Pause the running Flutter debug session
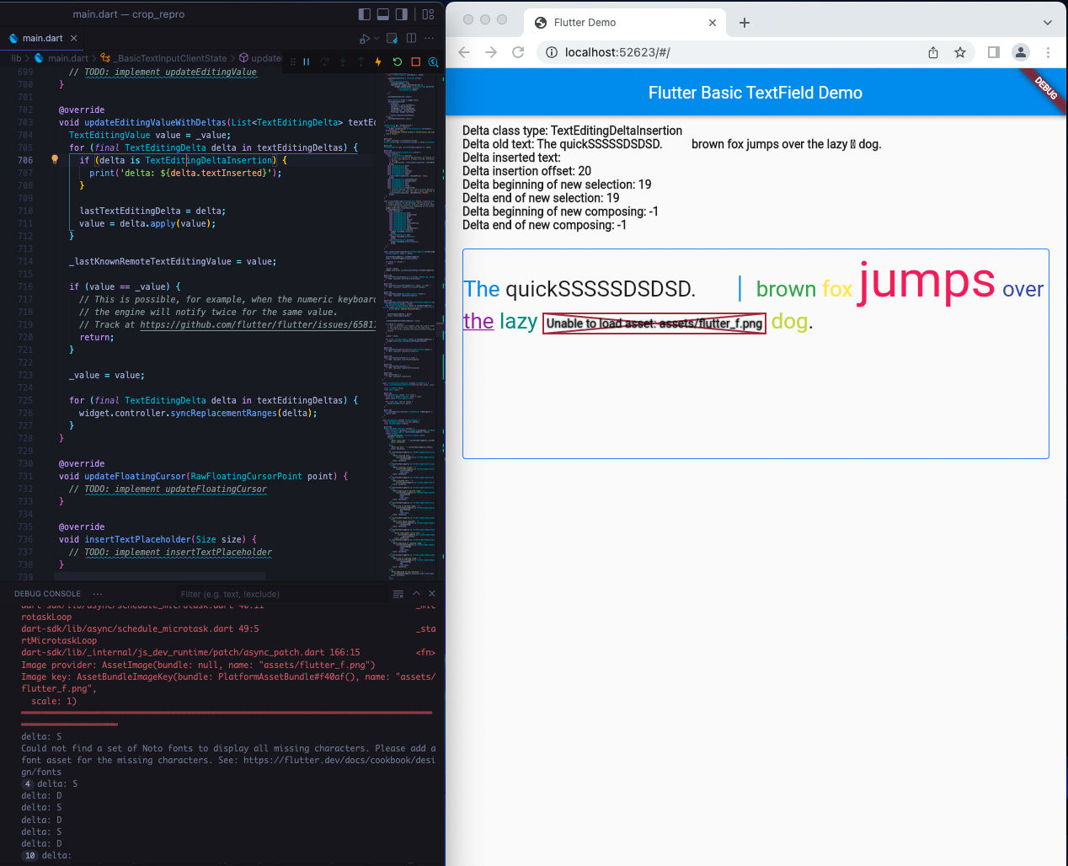 (307, 61)
